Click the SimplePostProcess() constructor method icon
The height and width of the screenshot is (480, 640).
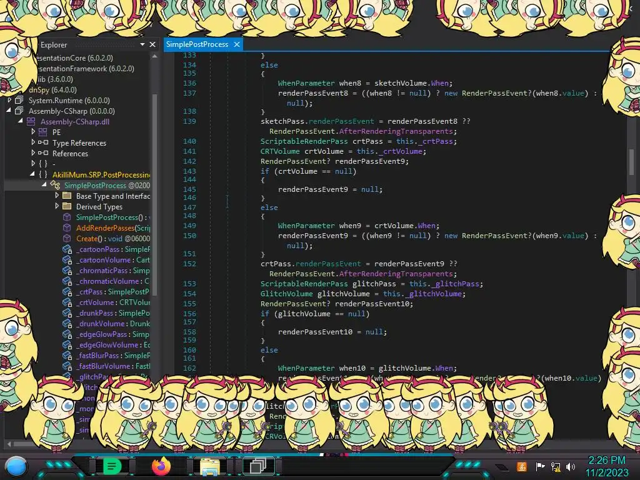pos(67,217)
